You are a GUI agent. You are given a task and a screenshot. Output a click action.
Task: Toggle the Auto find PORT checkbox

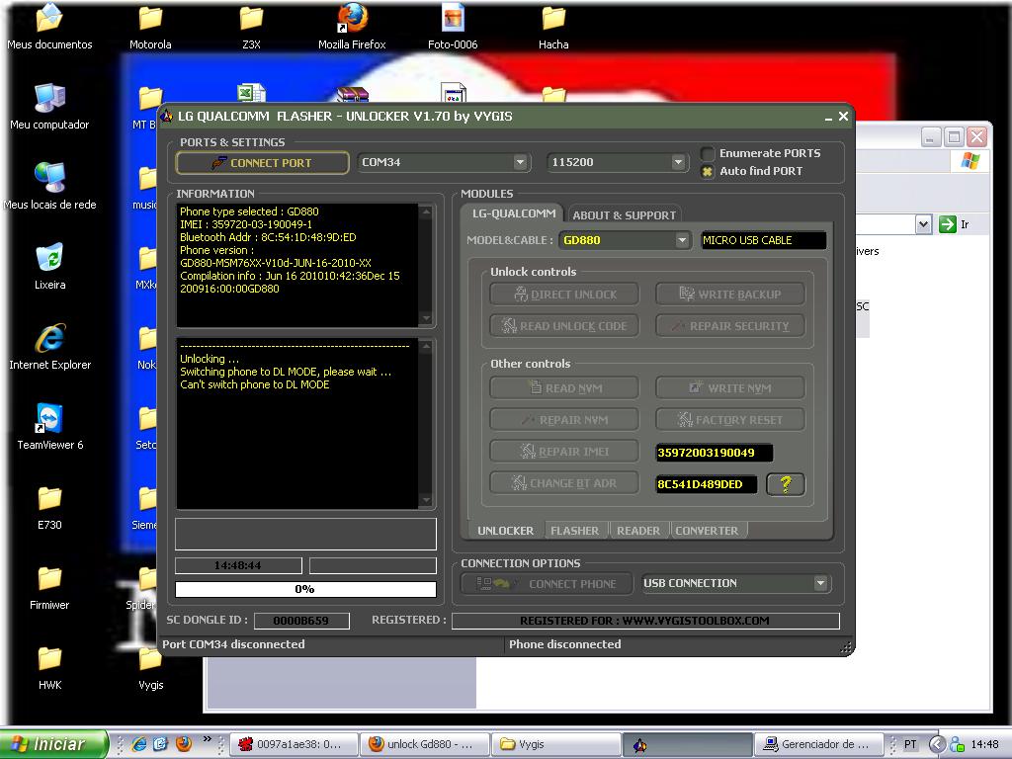(x=708, y=172)
